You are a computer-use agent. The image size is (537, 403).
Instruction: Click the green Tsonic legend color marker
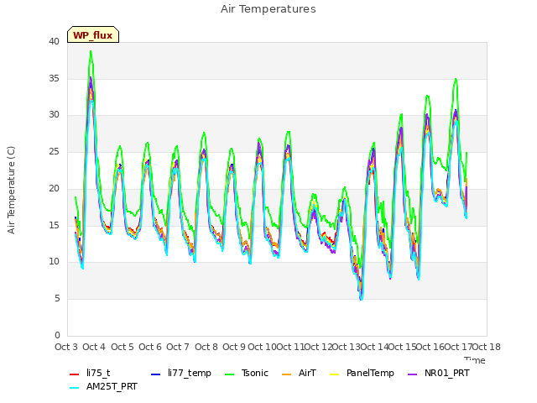coord(229,374)
